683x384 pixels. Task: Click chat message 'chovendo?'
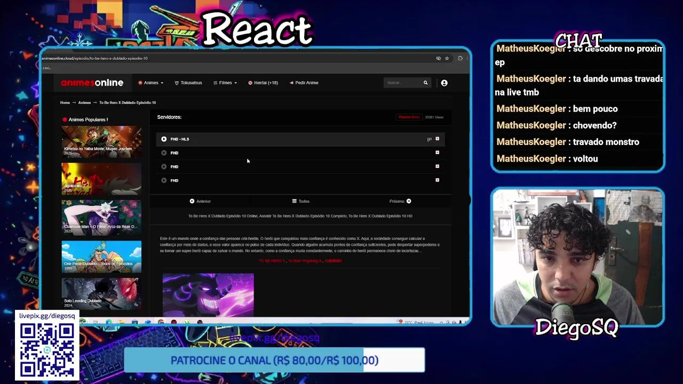pyautogui.click(x=594, y=125)
